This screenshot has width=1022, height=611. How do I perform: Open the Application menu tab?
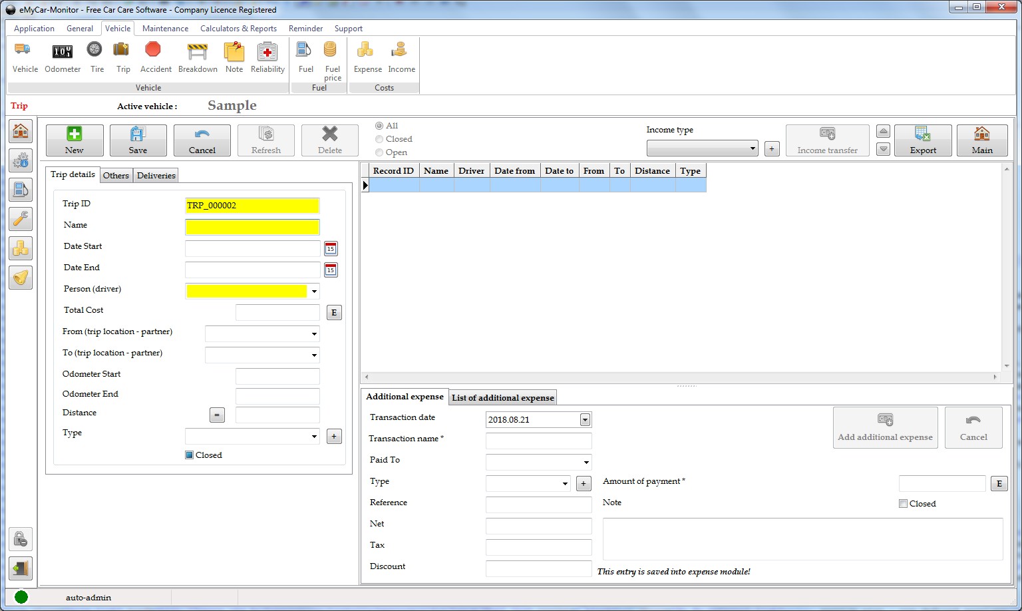(x=34, y=29)
